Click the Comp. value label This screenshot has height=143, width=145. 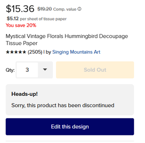tap(65, 9)
